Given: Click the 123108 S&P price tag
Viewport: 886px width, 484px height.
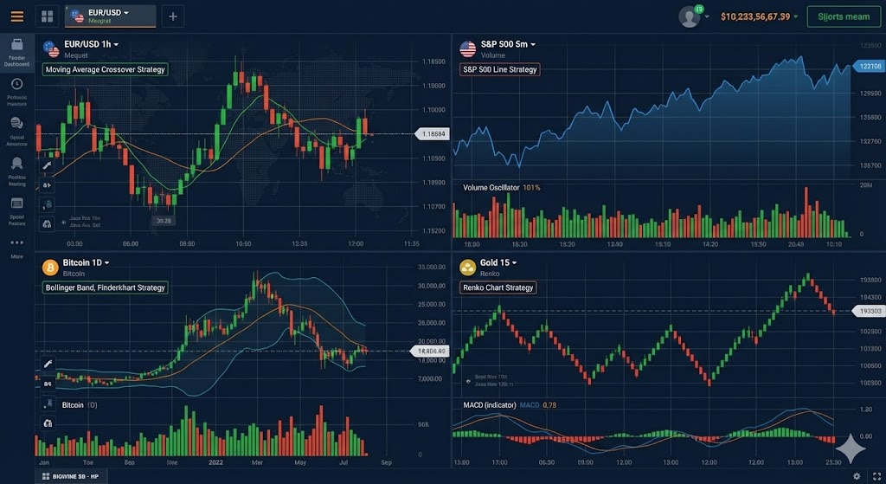Looking at the screenshot, I should pos(869,66).
